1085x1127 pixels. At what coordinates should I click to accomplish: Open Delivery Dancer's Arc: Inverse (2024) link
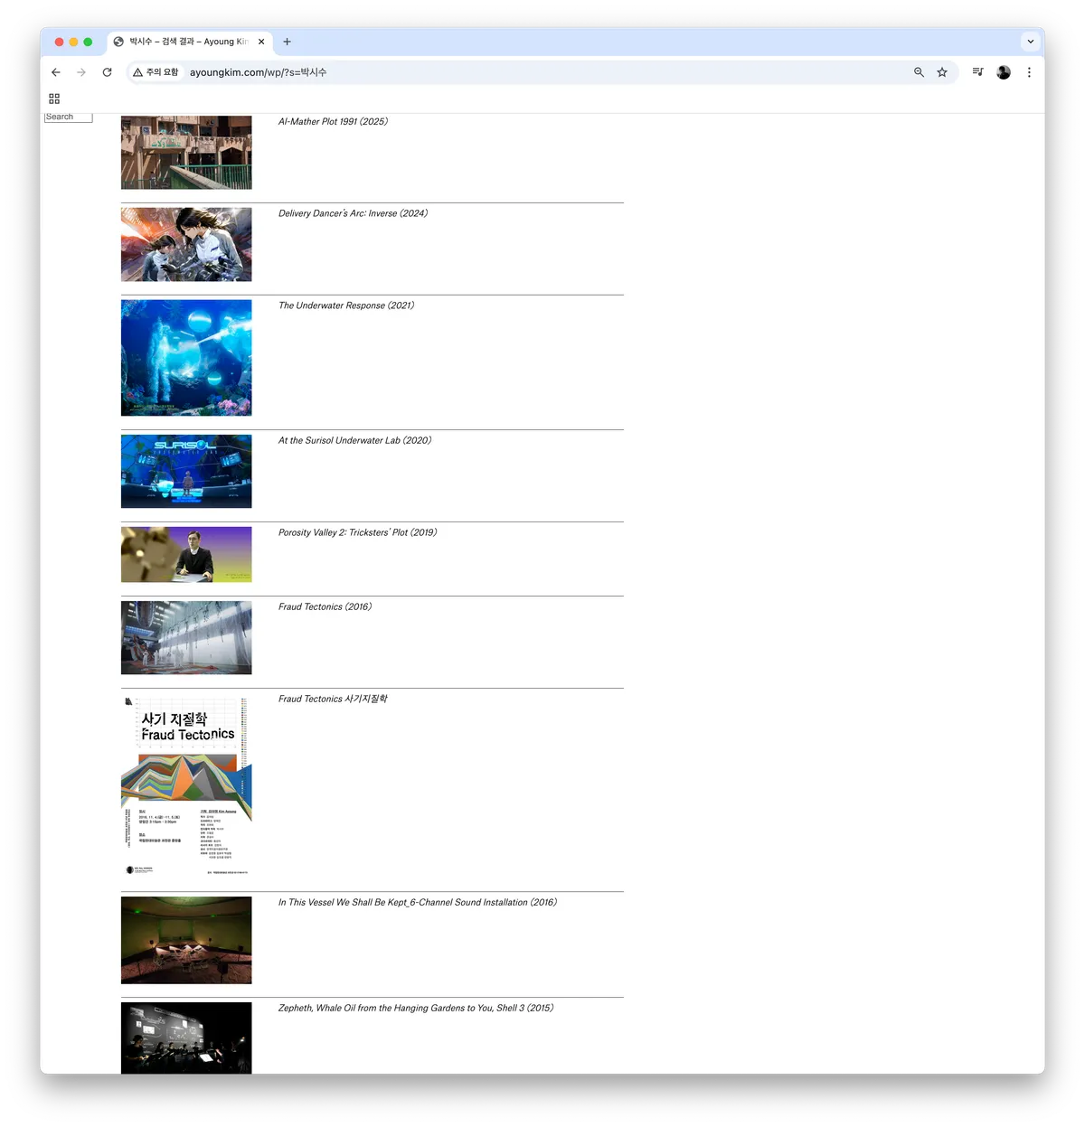[x=353, y=213]
